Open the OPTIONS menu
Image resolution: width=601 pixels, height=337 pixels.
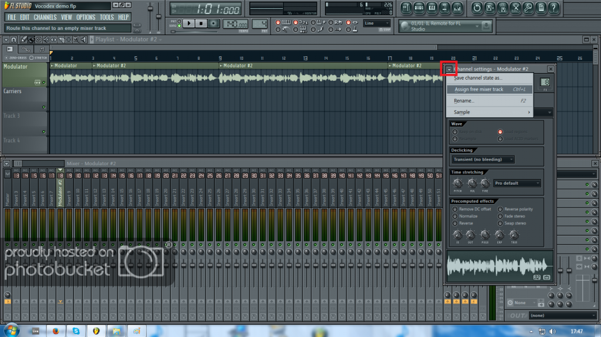86,17
